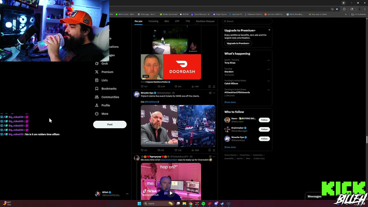
Task: Open more options for Caleb Wilson trend
Action: pyautogui.click(x=269, y=81)
